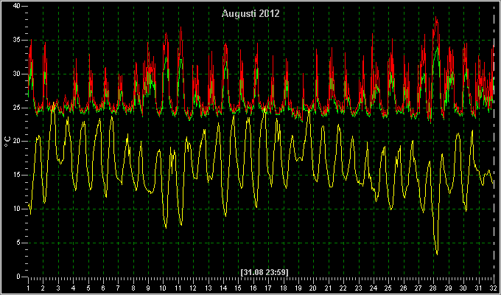The image size is (501, 295).
Task: Click the 10 value on temperature axis
Action: click(17, 209)
